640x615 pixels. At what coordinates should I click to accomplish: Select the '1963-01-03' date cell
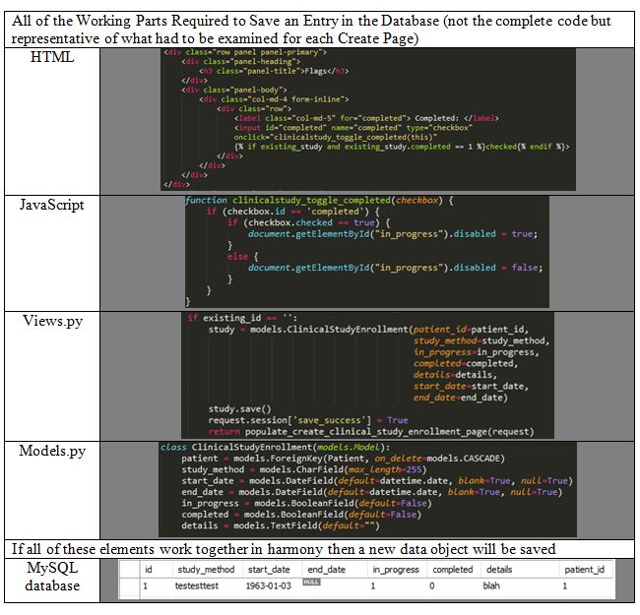pos(268,585)
